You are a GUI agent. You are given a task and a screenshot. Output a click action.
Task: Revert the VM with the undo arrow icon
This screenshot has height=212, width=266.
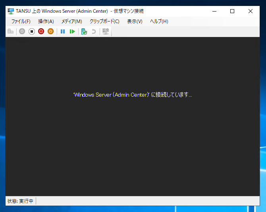[94, 31]
